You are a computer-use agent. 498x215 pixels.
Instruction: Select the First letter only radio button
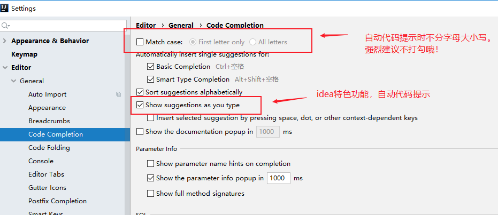(x=193, y=42)
